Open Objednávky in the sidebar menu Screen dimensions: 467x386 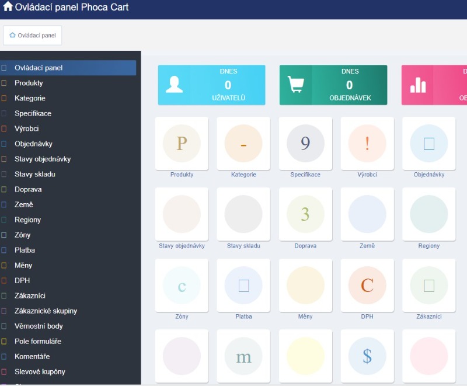click(68, 144)
